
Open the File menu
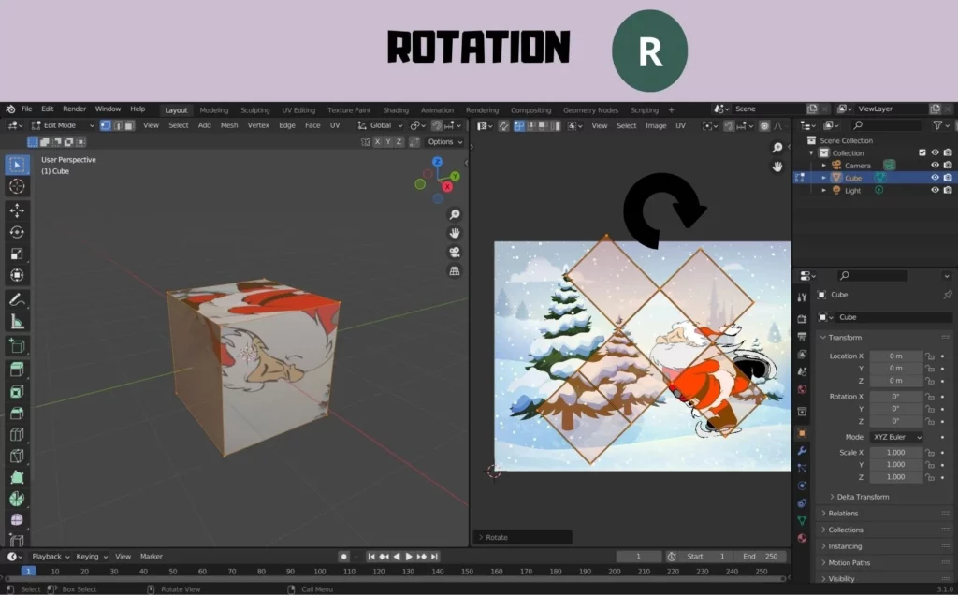(27, 109)
